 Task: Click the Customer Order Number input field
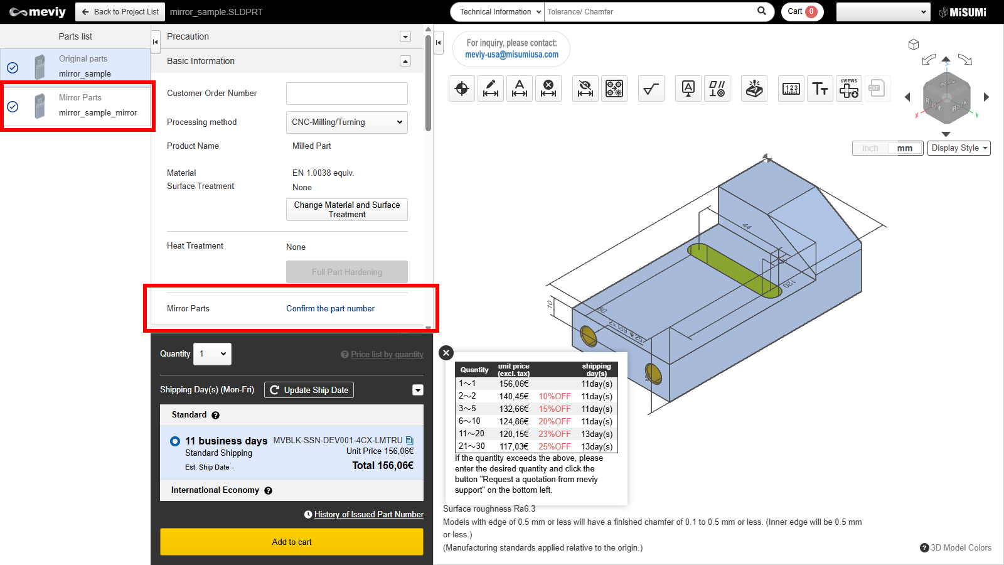[346, 94]
